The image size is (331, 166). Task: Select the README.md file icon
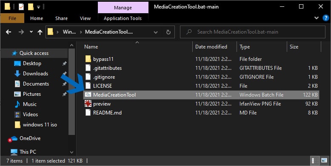tap(88, 112)
